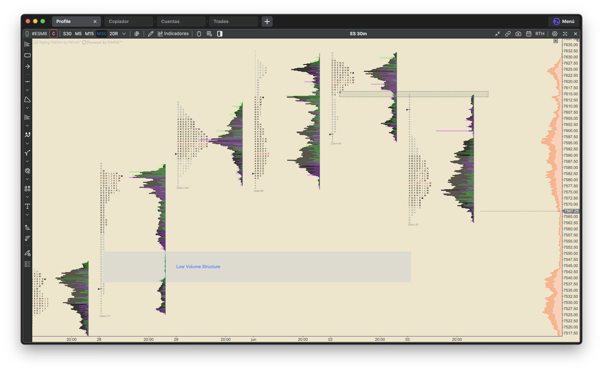Open the drawing objects list icon

[x=27, y=264]
